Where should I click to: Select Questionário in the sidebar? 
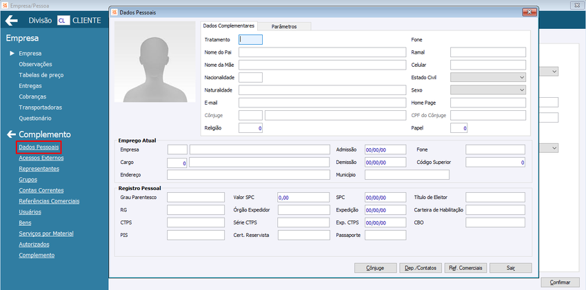[35, 118]
